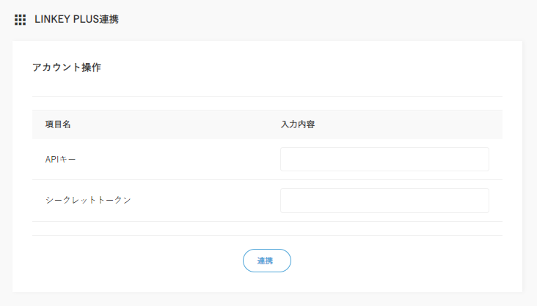The width and height of the screenshot is (537, 306).
Task: Click the grid icon beside LINKEY PLUS連携
Action: click(x=20, y=20)
